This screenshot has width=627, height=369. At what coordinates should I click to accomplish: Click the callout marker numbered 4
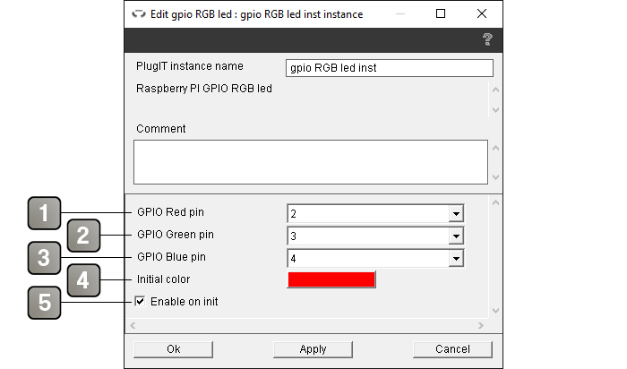pyautogui.click(x=83, y=280)
